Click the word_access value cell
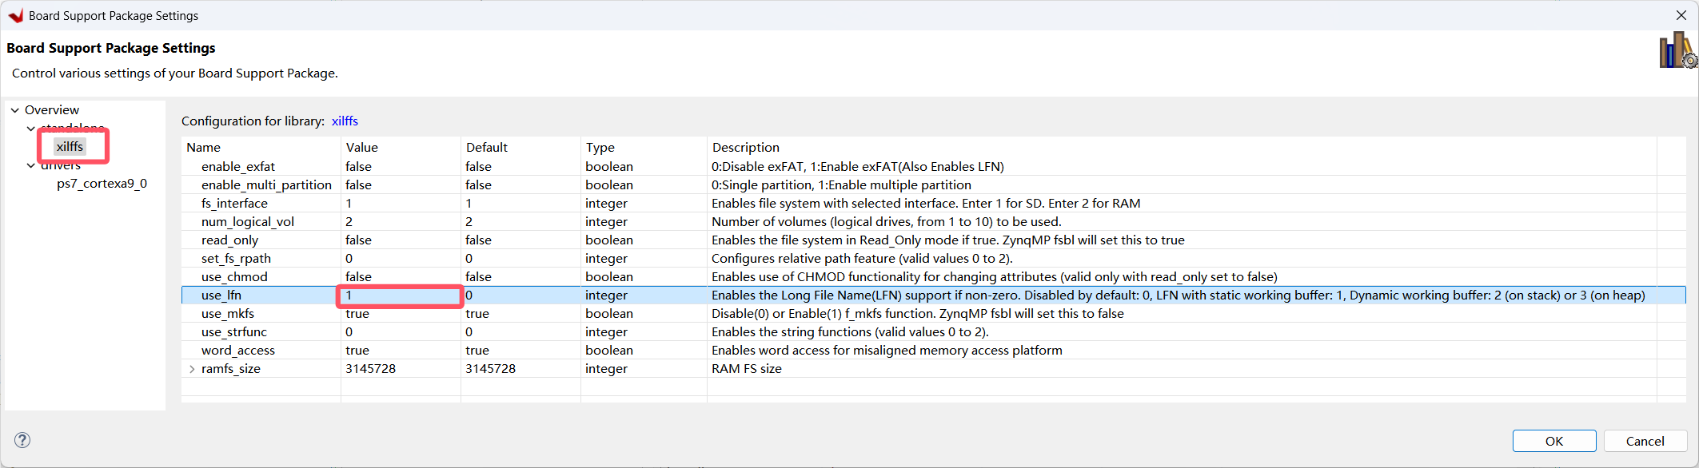Screen dimensions: 1699x468 click(401, 351)
